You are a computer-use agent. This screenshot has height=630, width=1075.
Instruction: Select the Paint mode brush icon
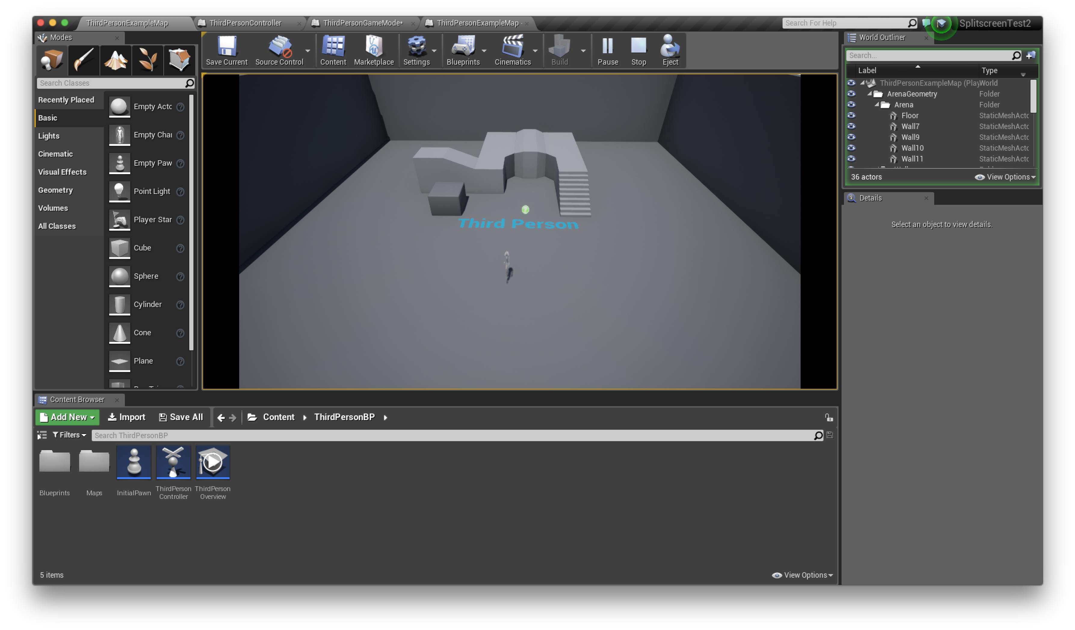(x=84, y=60)
